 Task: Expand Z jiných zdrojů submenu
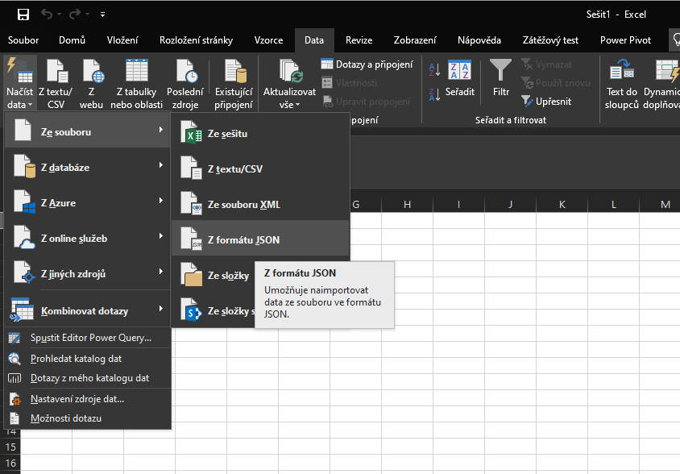[88, 274]
